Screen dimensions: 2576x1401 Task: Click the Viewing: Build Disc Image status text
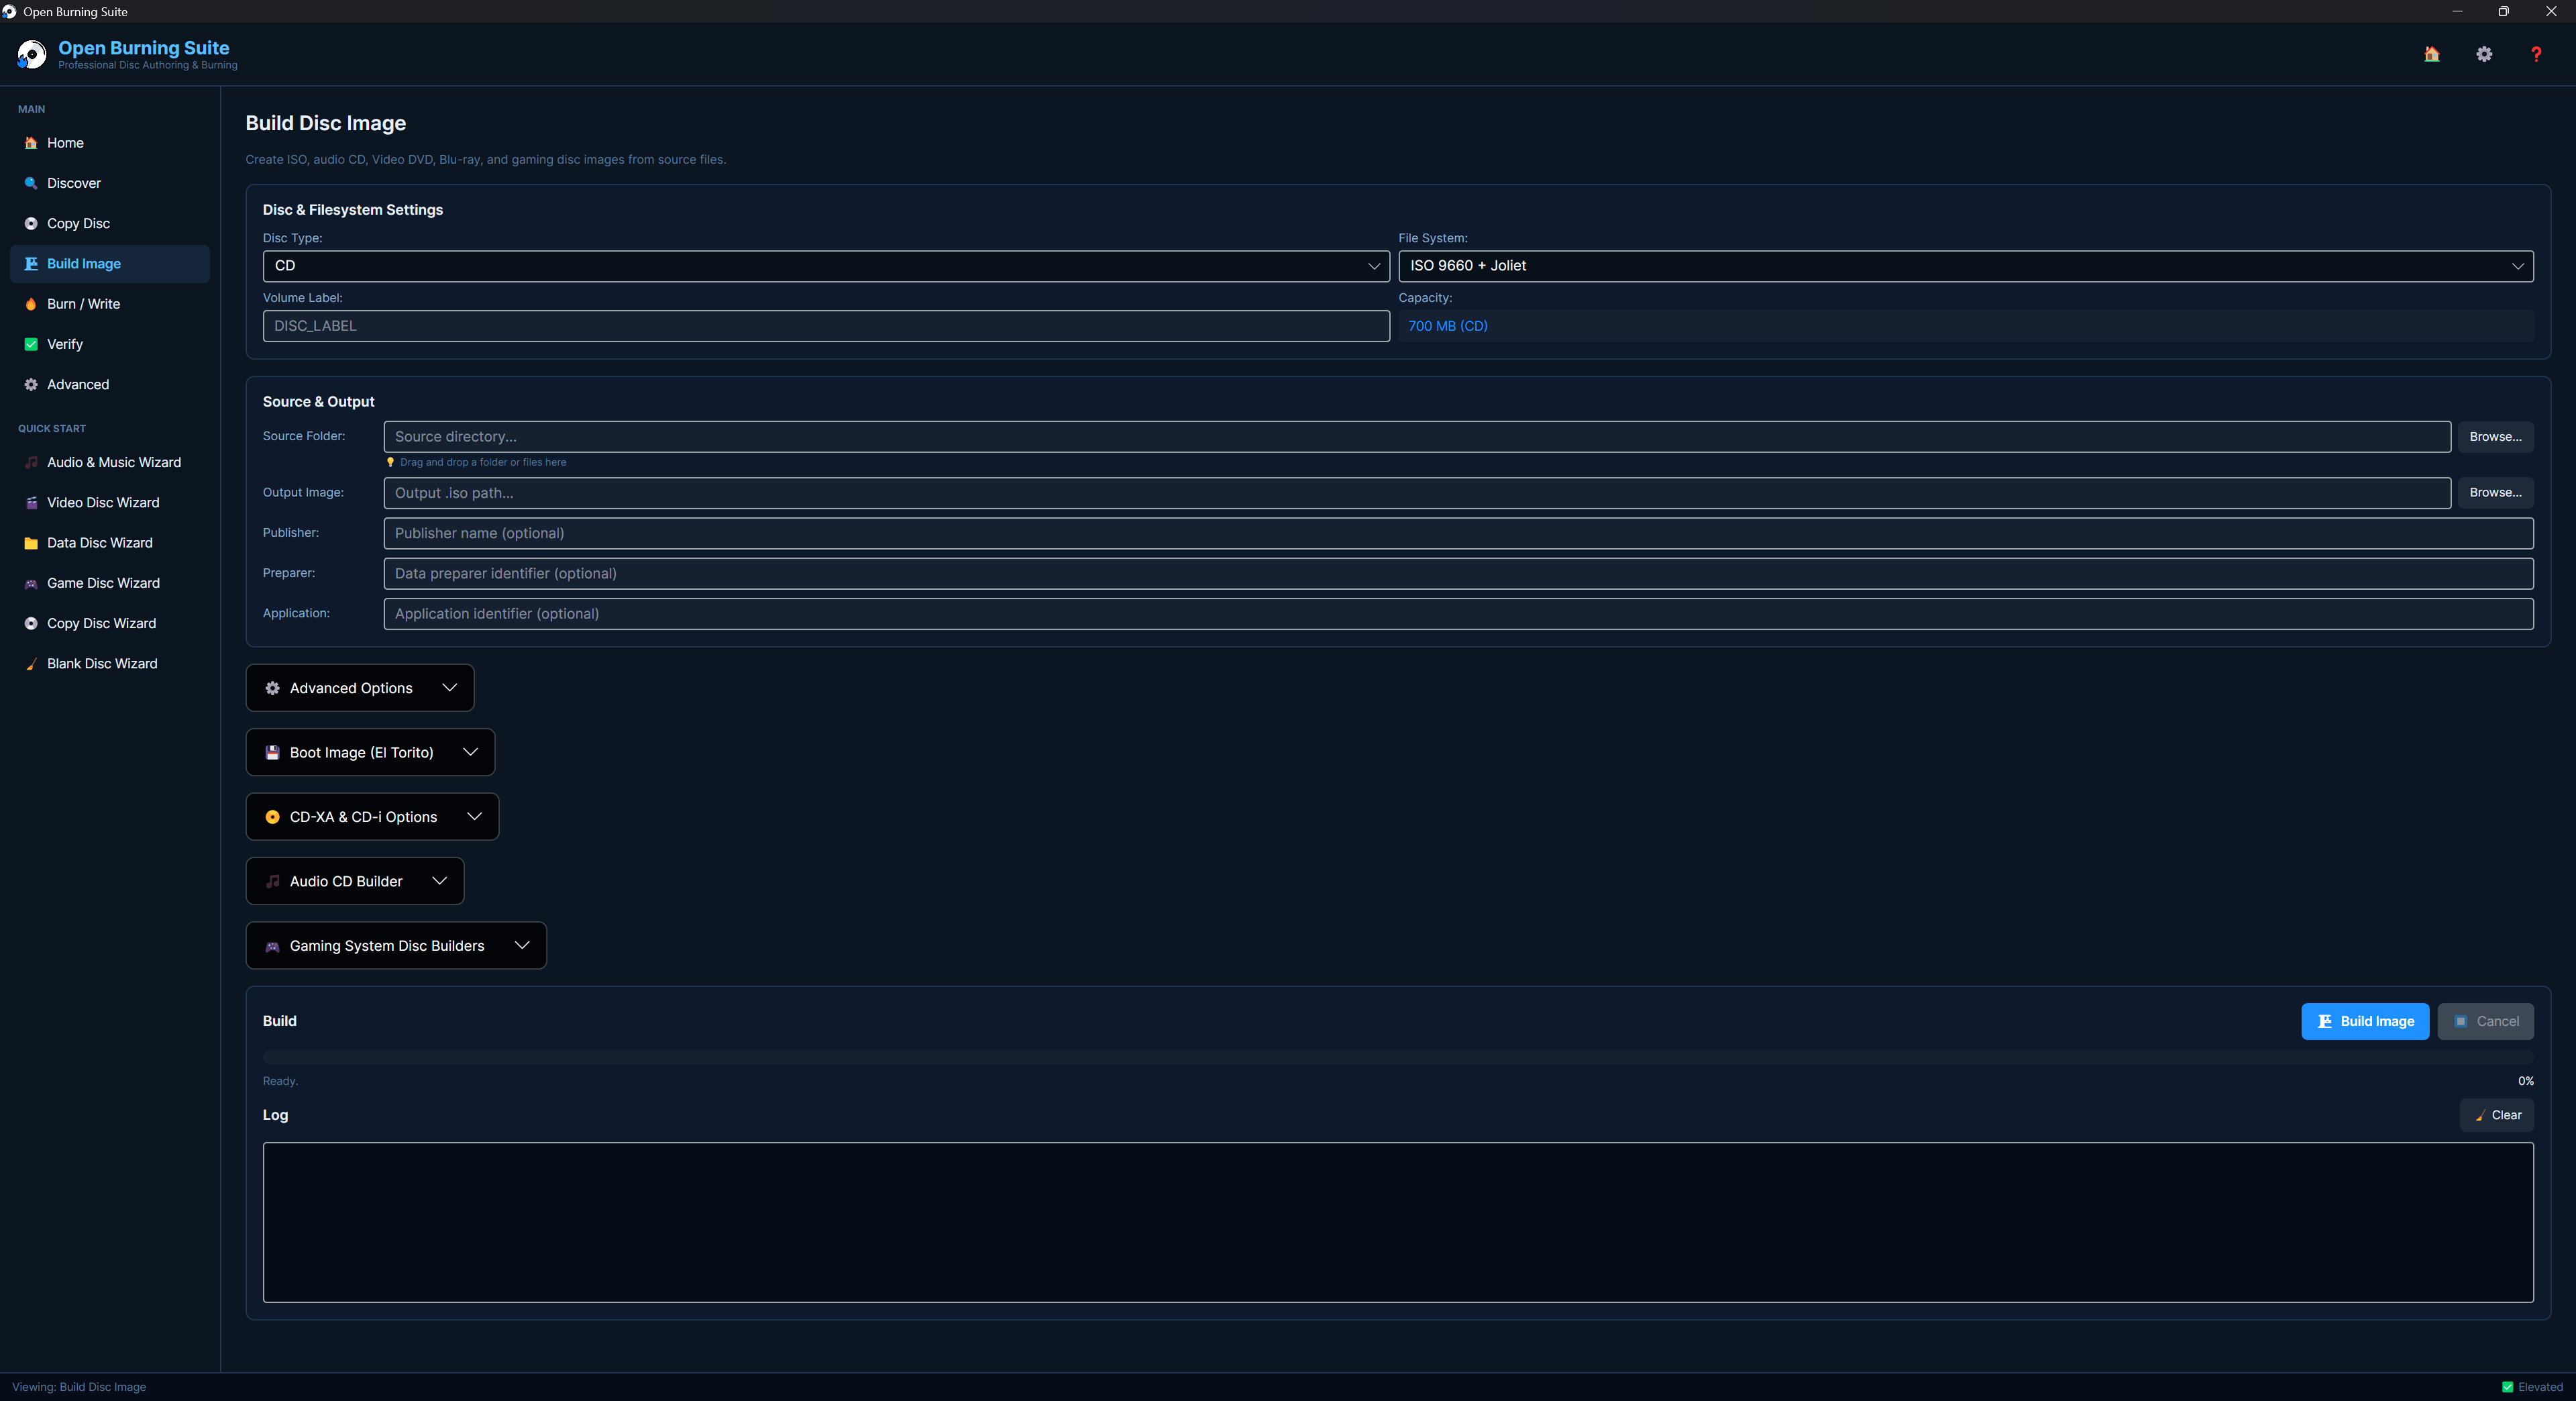click(x=79, y=1387)
